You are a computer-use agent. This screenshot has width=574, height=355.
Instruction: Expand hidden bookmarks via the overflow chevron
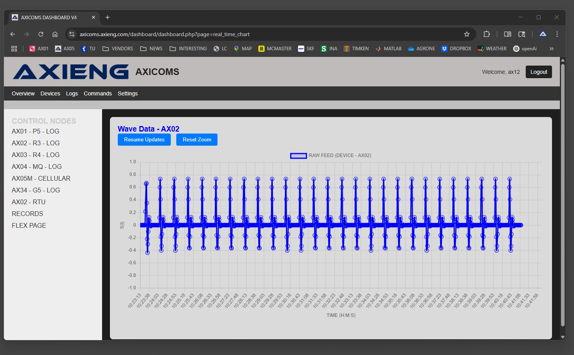(x=551, y=48)
